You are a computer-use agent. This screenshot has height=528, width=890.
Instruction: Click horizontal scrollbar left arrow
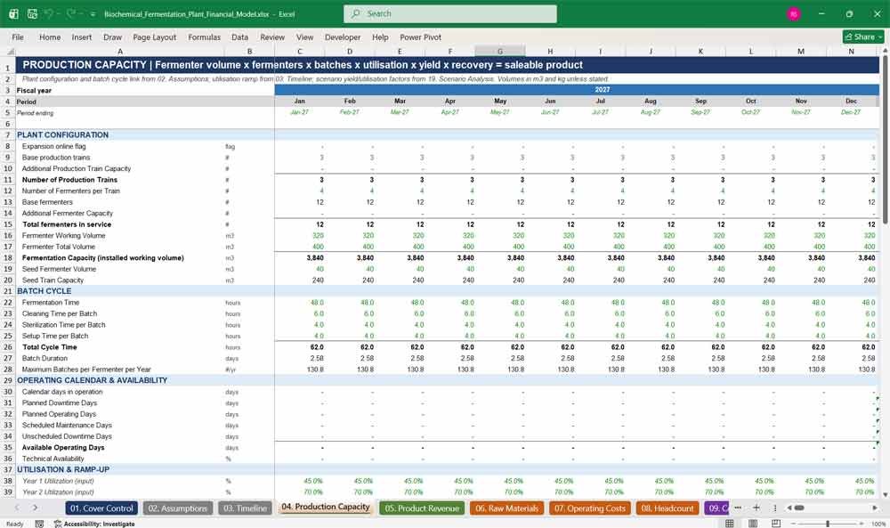(789, 508)
